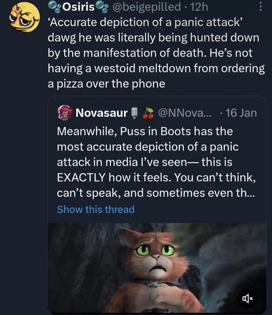The height and width of the screenshot is (315, 272).
Task: Click the 'Show this thread' link
Action: tap(96, 209)
